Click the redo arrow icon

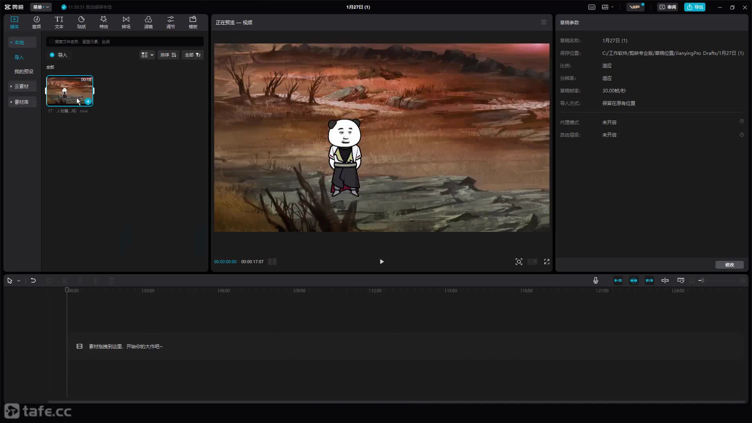click(49, 280)
